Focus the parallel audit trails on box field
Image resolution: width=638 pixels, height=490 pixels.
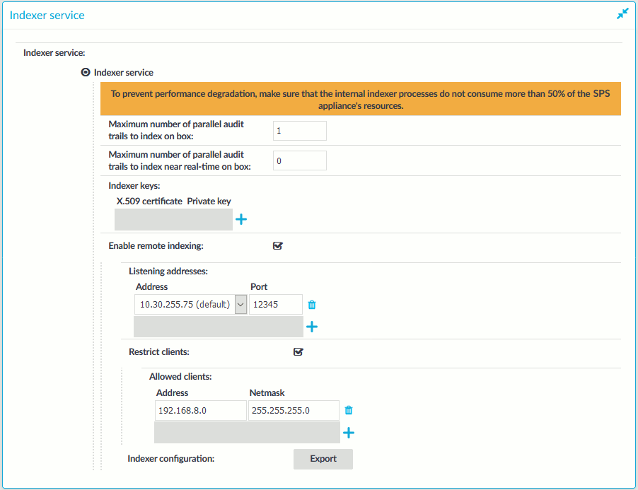(300, 131)
